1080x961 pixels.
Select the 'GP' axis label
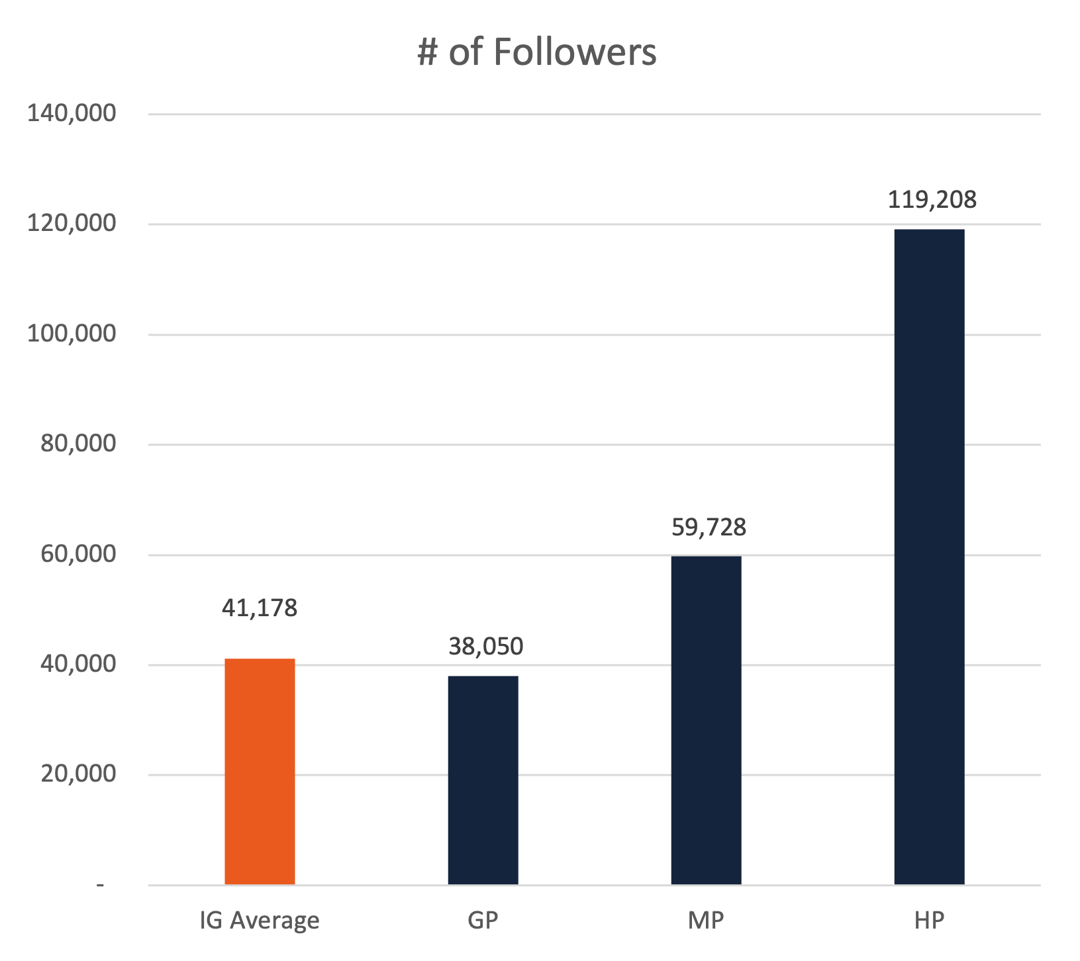tap(483, 921)
